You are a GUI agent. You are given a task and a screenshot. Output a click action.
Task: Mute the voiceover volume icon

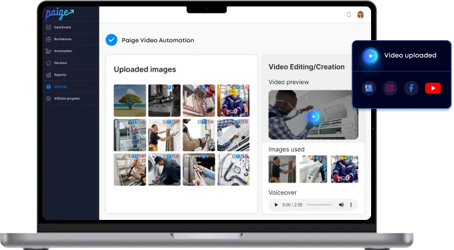pos(341,205)
